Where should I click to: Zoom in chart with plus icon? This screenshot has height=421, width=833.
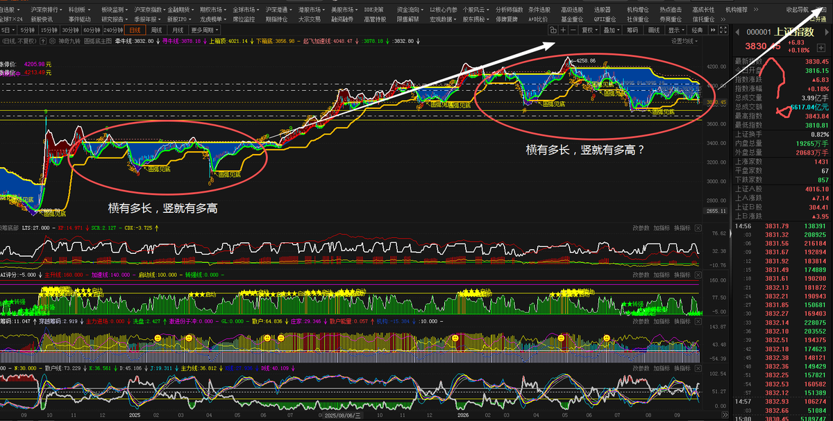pos(563,30)
